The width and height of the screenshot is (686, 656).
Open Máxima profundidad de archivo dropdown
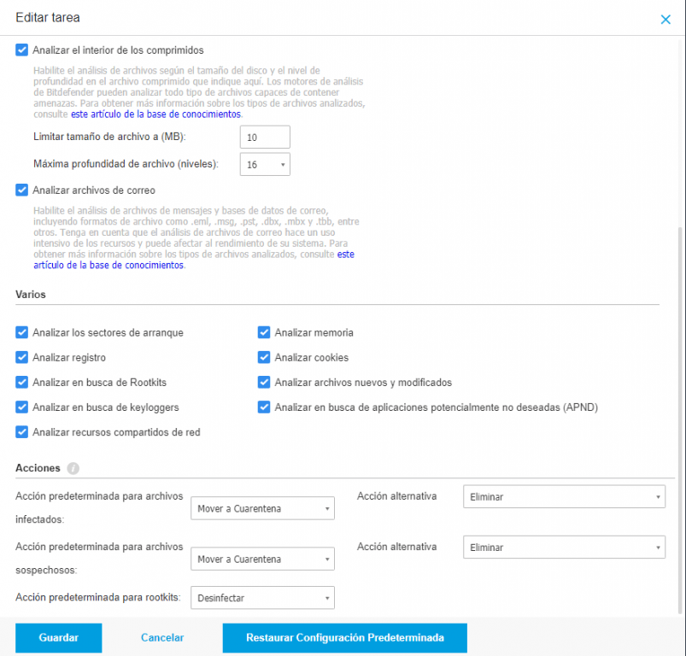click(265, 165)
